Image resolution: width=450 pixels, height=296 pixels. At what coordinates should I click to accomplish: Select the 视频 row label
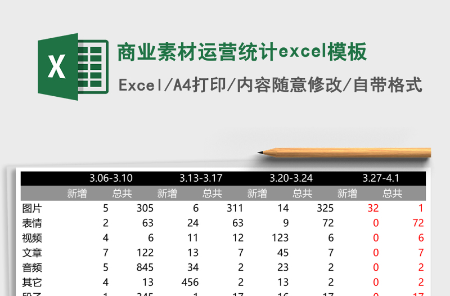click(x=32, y=238)
